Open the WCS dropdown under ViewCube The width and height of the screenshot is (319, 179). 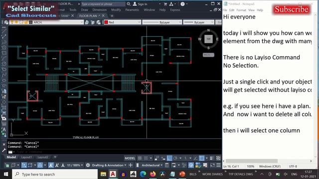click(208, 55)
